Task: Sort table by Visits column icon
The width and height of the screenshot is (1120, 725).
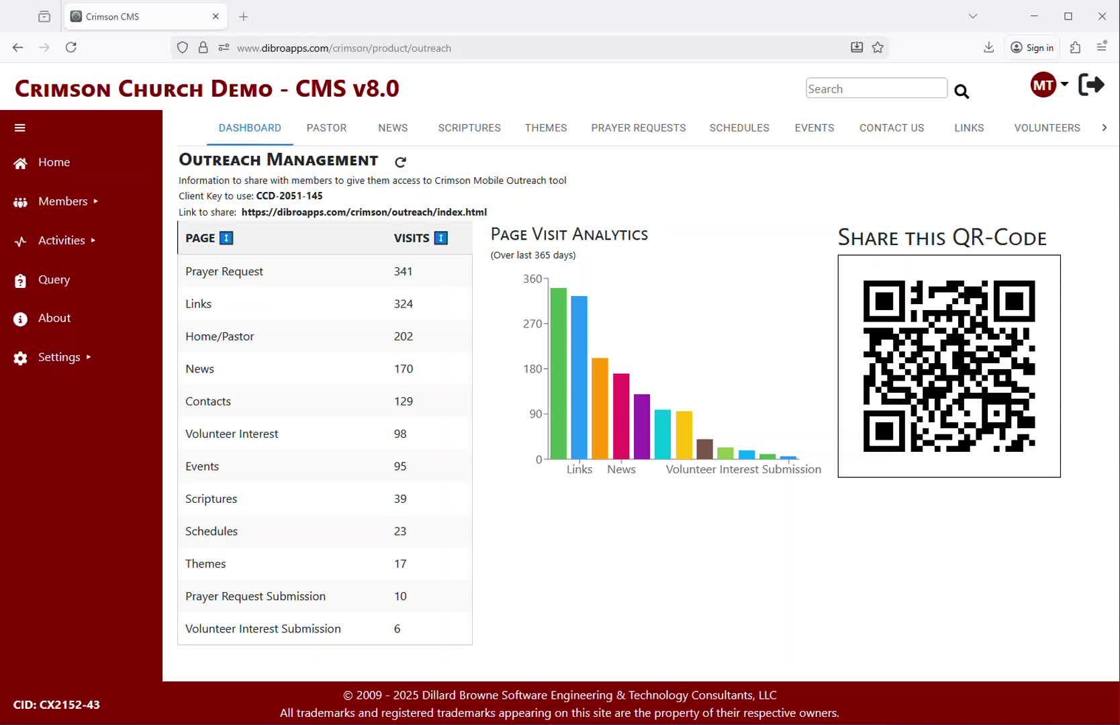Action: coord(441,238)
